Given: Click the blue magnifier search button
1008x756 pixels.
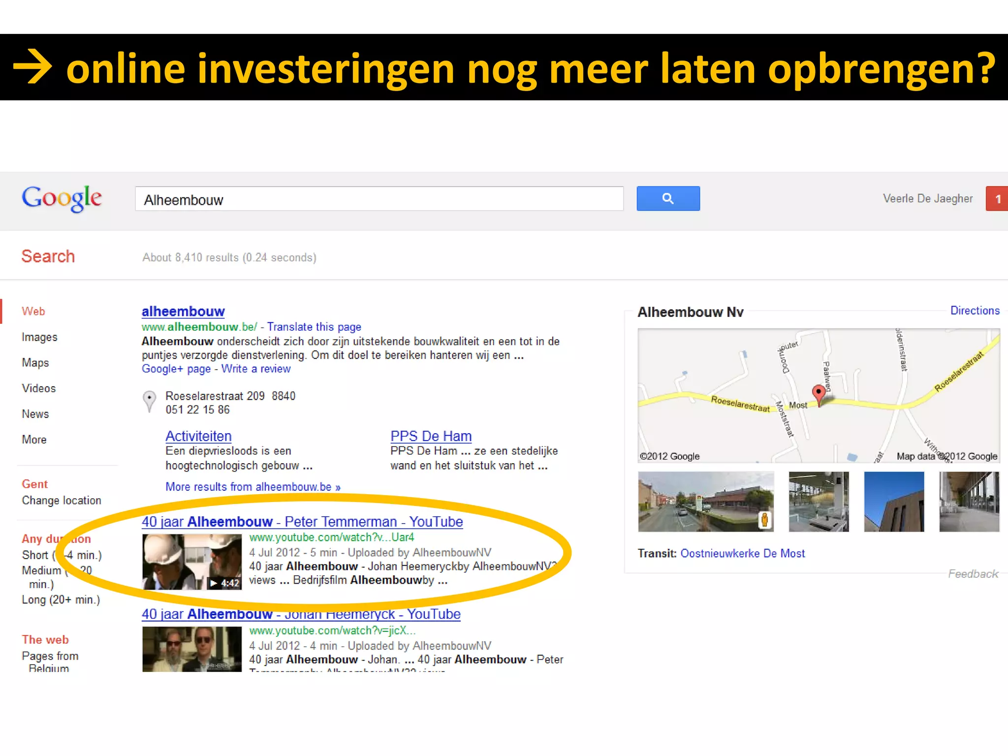Looking at the screenshot, I should coord(668,198).
